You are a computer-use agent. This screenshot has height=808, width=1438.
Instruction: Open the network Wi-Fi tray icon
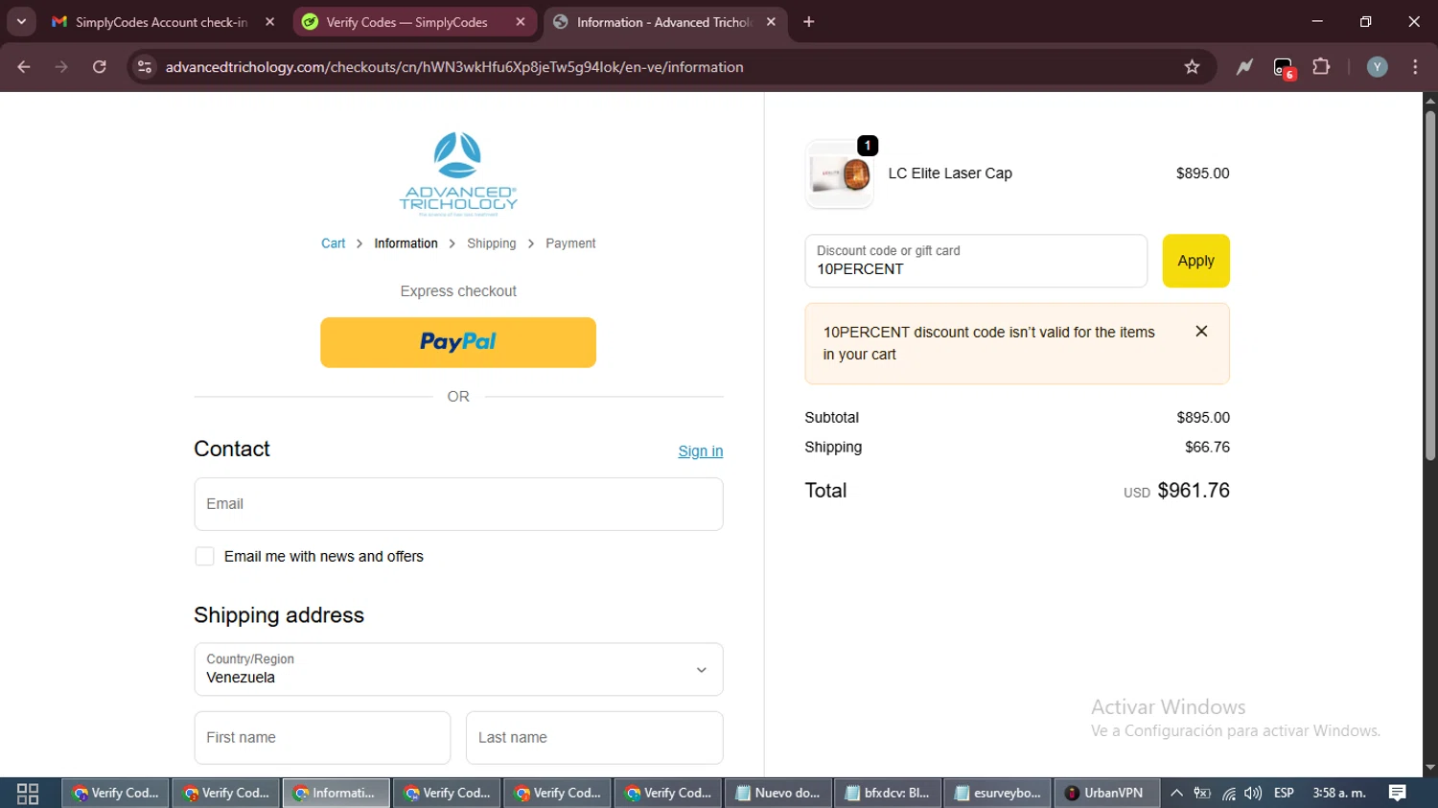tap(1229, 794)
